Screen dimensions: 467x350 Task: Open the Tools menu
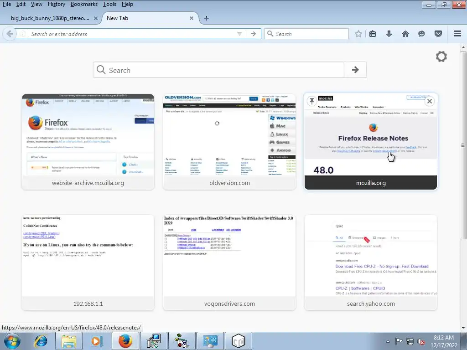(109, 4)
